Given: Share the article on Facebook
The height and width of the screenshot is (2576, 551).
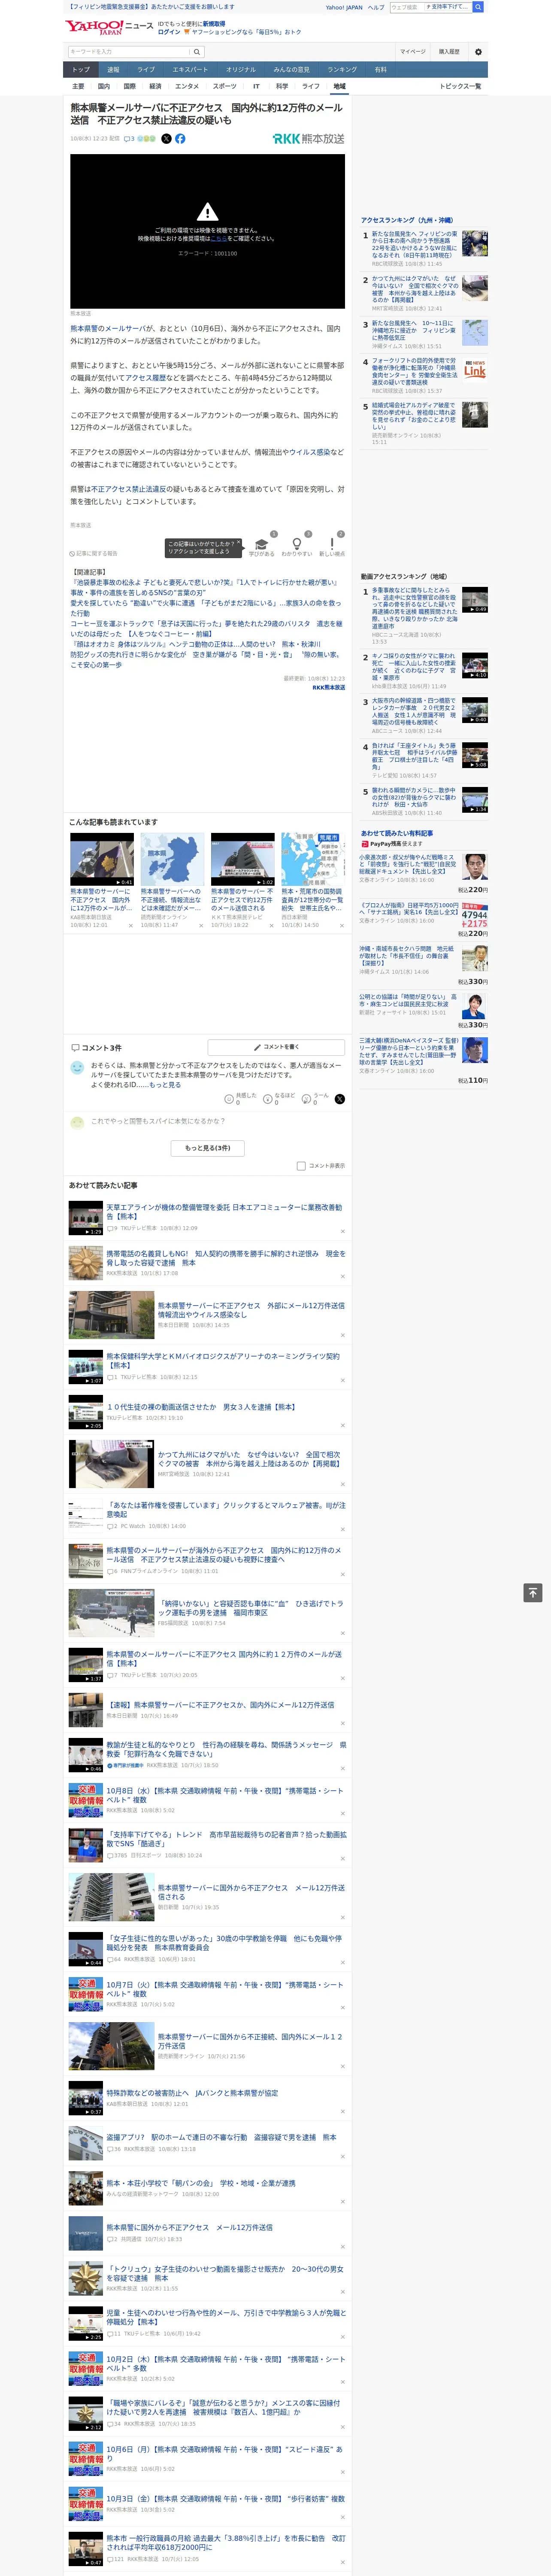Looking at the screenshot, I should click(x=180, y=139).
